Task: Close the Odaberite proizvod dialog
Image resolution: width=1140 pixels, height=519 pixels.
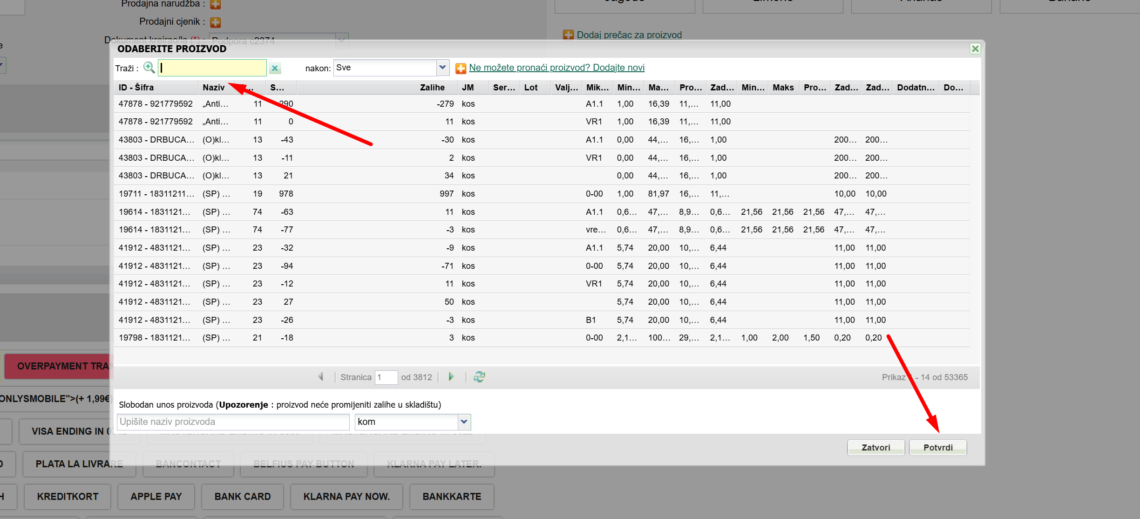Action: (x=975, y=49)
